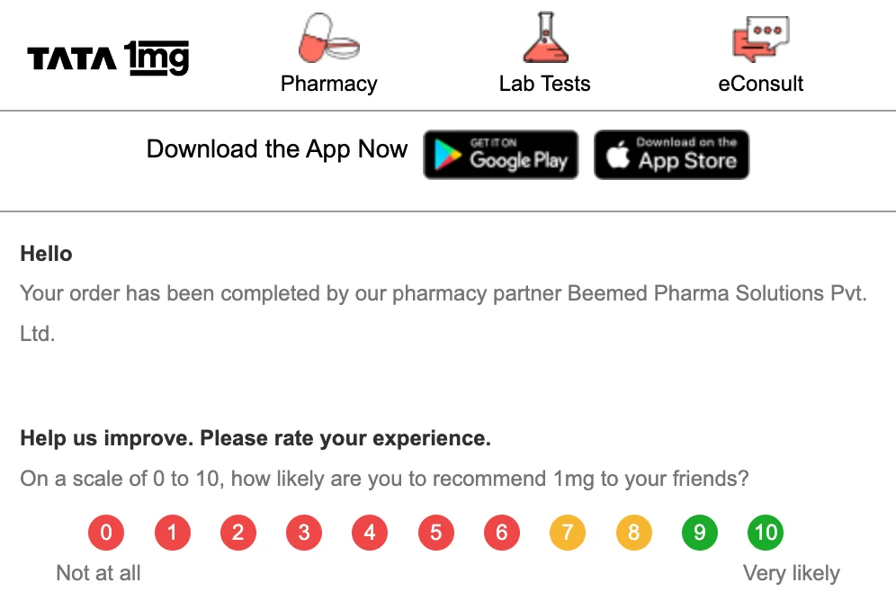Open the App Store download badge
Image resolution: width=896 pixels, height=610 pixels.
click(x=671, y=154)
